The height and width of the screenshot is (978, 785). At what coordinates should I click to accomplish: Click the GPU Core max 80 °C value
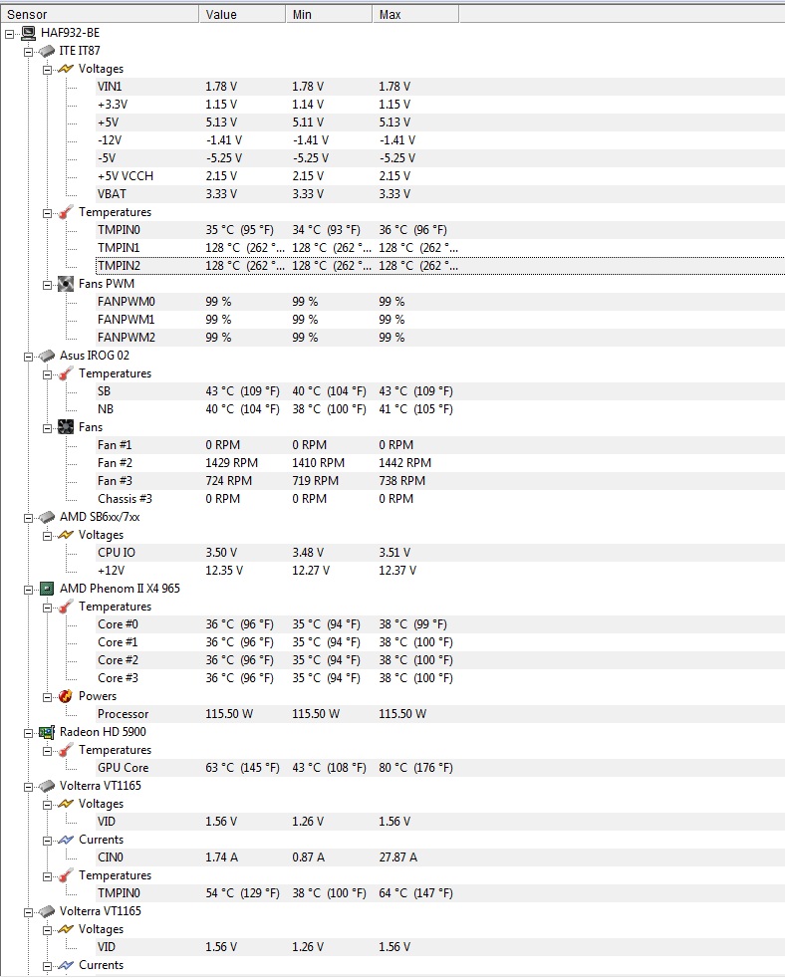415,768
